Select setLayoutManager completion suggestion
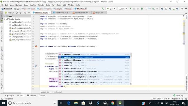Screen dimensions: 188x106 pyautogui.click(x=94, y=60)
